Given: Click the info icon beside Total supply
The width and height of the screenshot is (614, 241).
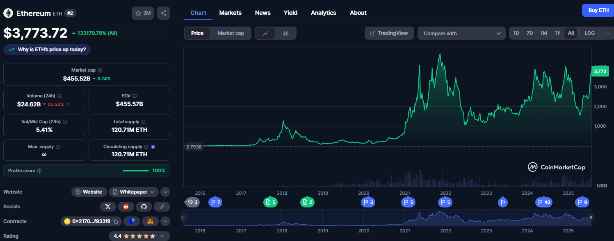Looking at the screenshot, I should pyautogui.click(x=144, y=122).
